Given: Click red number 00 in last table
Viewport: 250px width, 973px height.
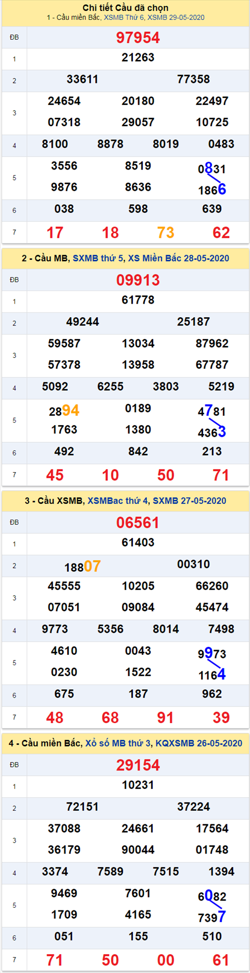Looking at the screenshot, I should pyautogui.click(x=166, y=960).
